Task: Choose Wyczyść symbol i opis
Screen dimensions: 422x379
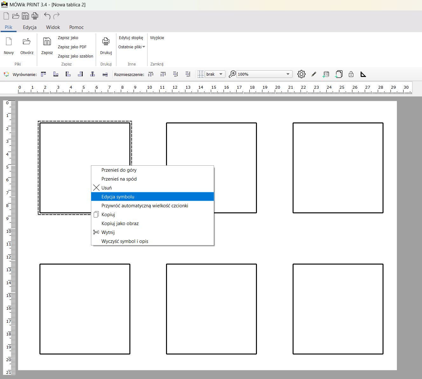Action: tap(152, 241)
